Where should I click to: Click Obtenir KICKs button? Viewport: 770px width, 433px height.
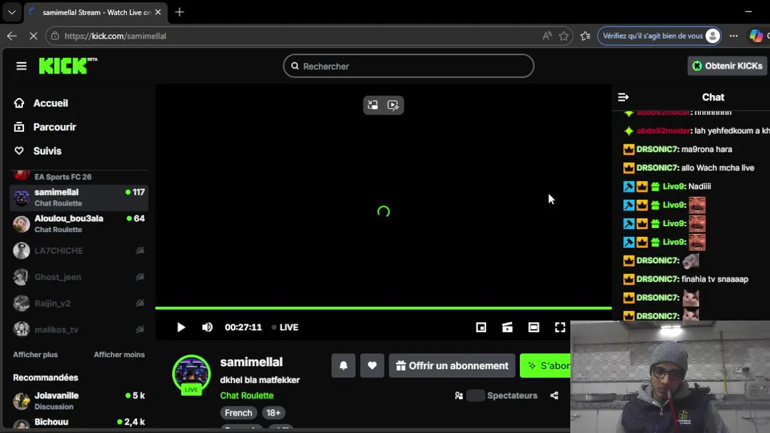point(727,66)
